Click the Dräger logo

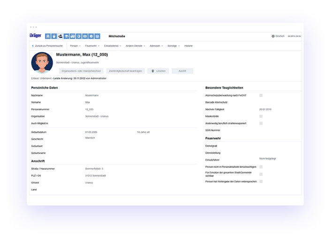36,36
